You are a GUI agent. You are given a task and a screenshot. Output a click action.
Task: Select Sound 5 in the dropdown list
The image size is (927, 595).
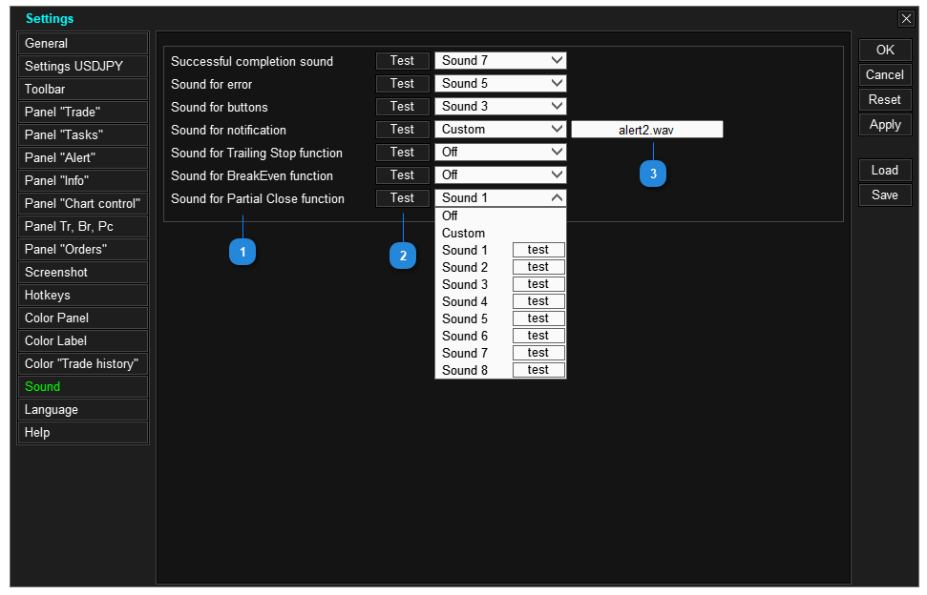(465, 318)
